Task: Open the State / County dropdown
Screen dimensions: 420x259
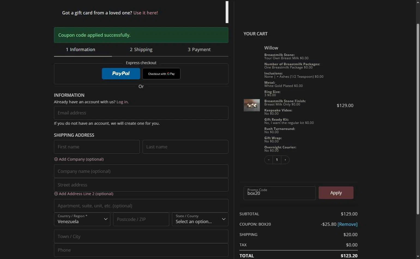Action: point(200,219)
